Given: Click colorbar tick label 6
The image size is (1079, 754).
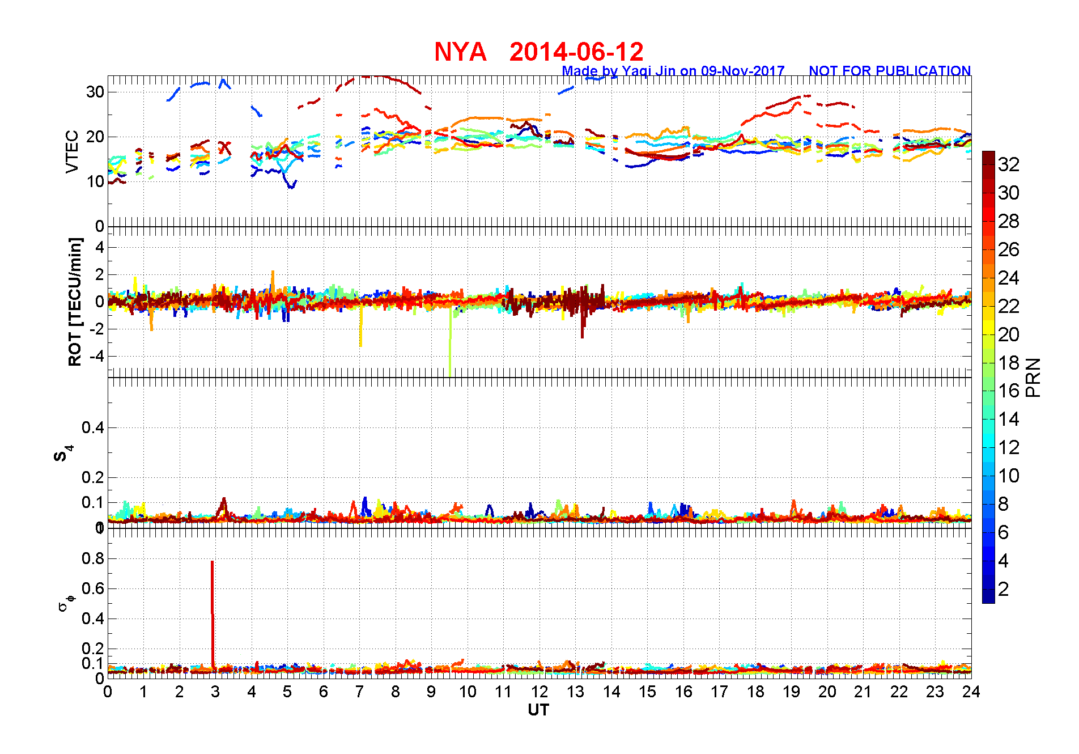Looking at the screenshot, I should 1004,532.
